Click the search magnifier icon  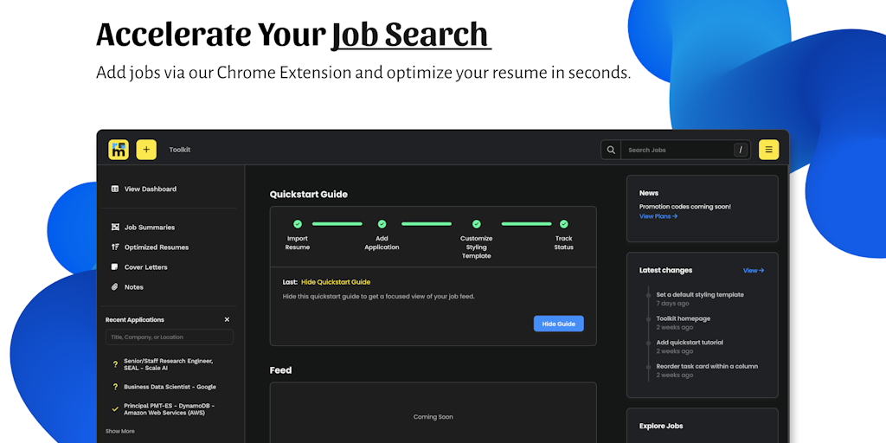pos(611,150)
